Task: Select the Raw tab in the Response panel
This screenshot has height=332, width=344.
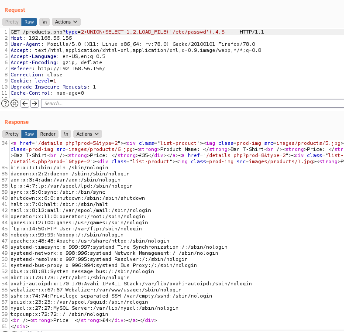Action: click(29, 134)
